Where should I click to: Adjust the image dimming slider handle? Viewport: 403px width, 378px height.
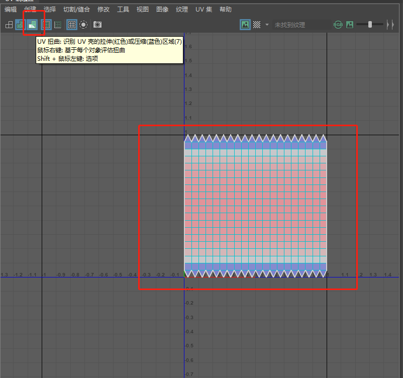[370, 25]
